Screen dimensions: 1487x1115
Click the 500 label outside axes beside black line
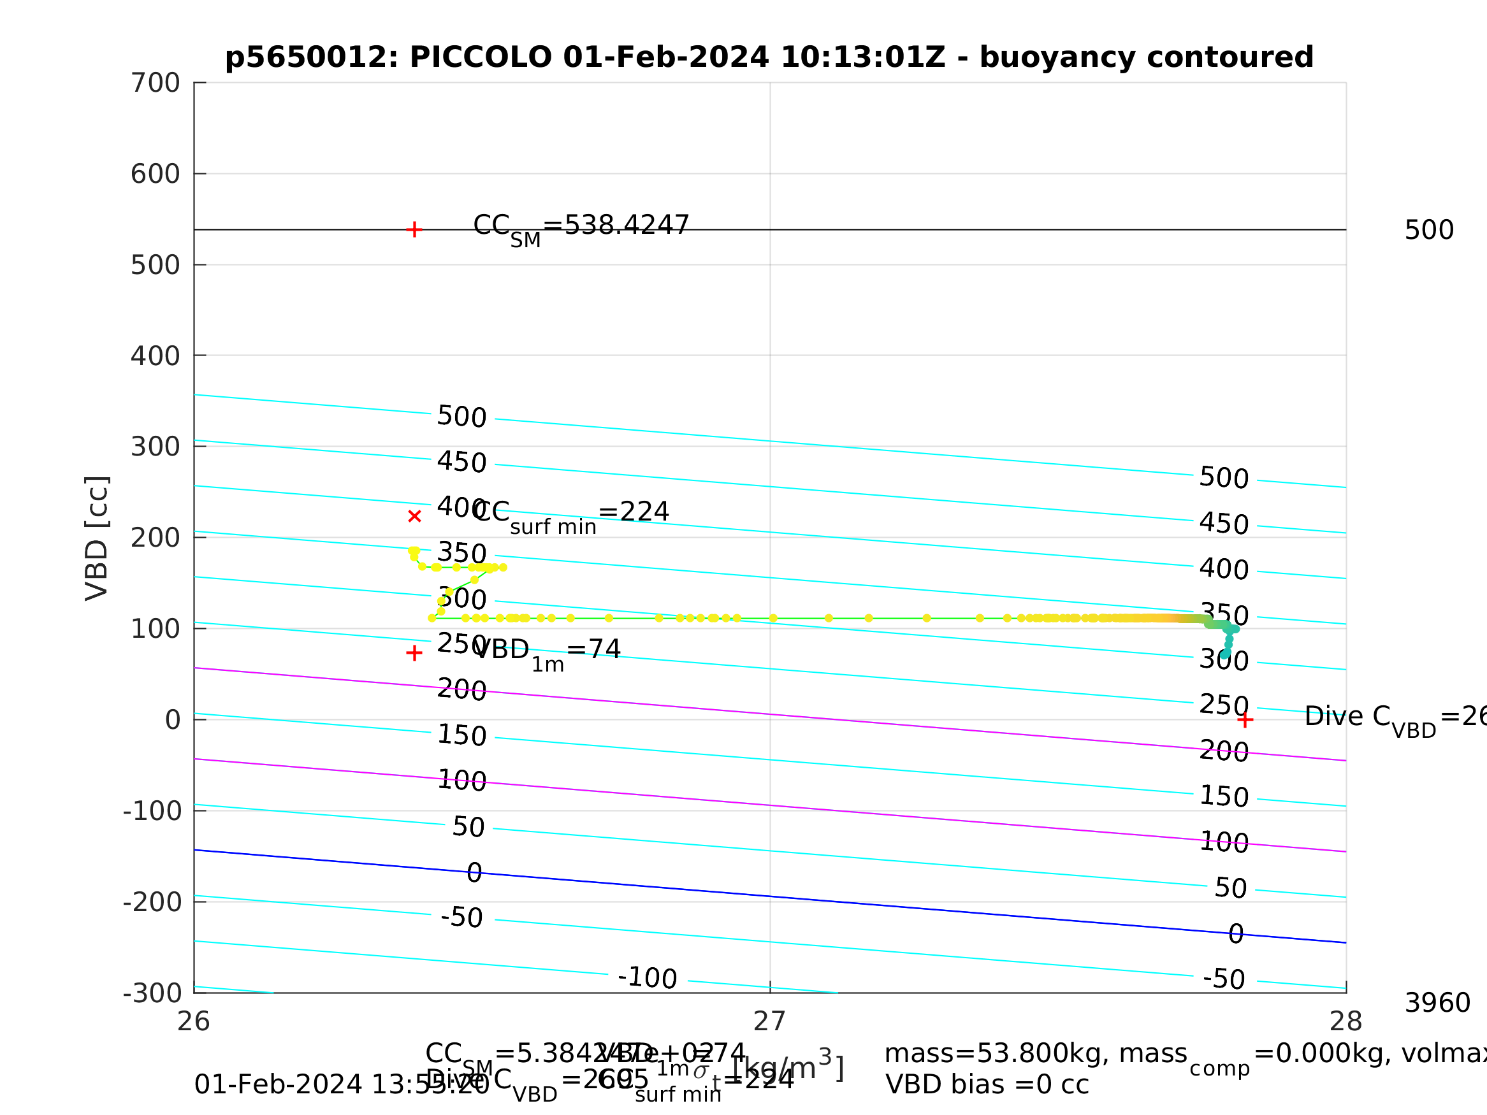[1429, 230]
